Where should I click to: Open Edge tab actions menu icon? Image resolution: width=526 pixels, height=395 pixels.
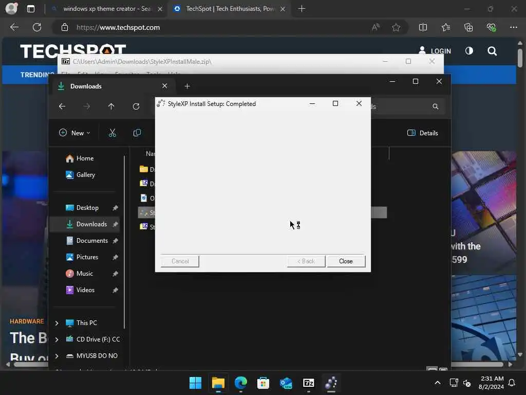31,9
